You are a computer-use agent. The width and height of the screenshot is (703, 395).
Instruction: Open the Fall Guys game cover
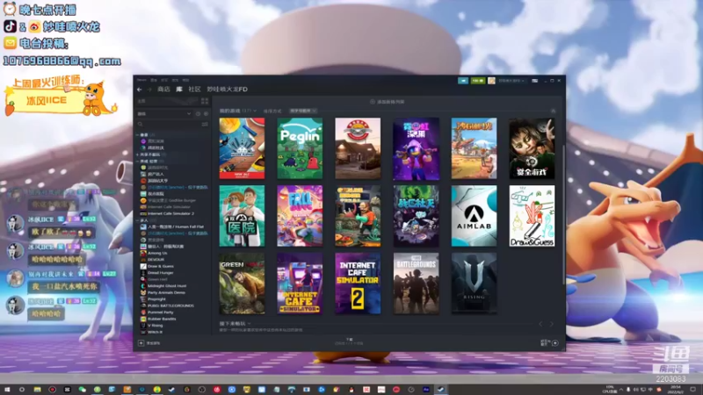[x=300, y=216]
